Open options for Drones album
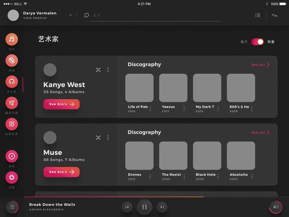289x217 pixels. click(x=150, y=176)
